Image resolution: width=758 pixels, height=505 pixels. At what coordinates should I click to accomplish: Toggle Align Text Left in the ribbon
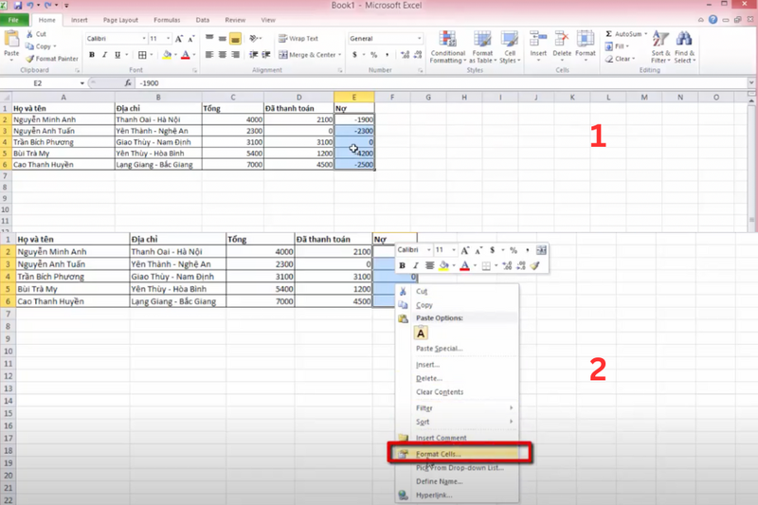pyautogui.click(x=208, y=55)
